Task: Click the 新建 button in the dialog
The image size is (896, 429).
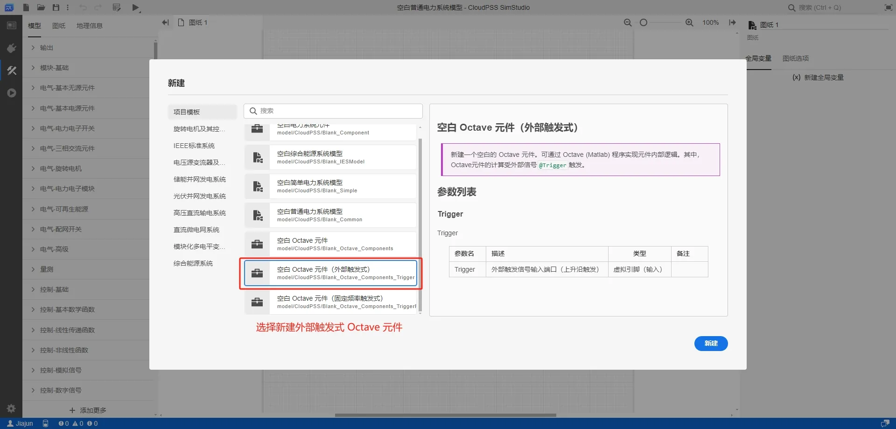Action: coord(711,344)
